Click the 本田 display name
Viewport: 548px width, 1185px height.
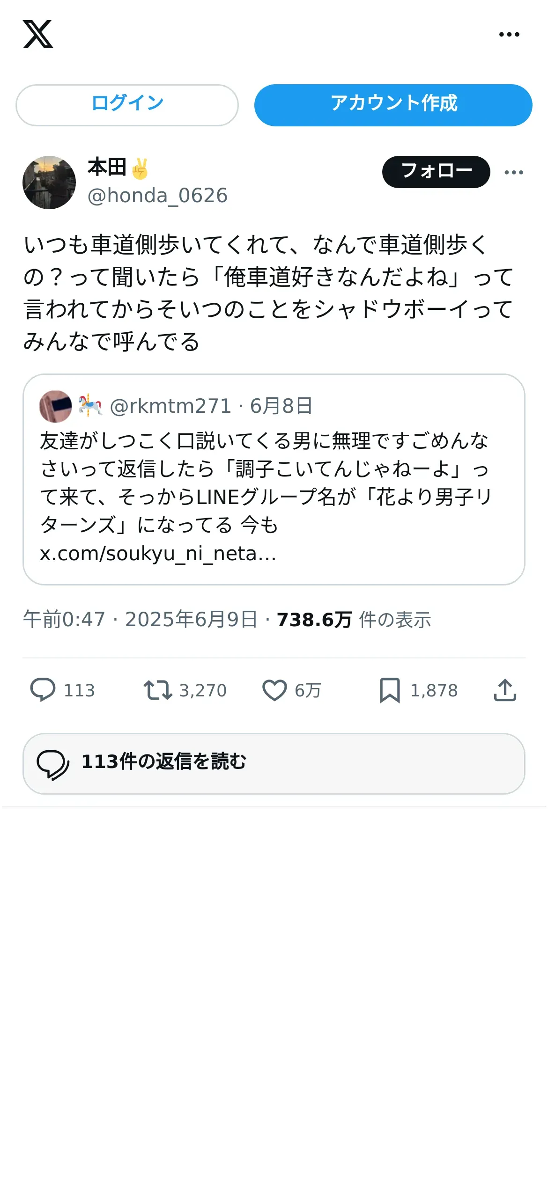tap(107, 168)
